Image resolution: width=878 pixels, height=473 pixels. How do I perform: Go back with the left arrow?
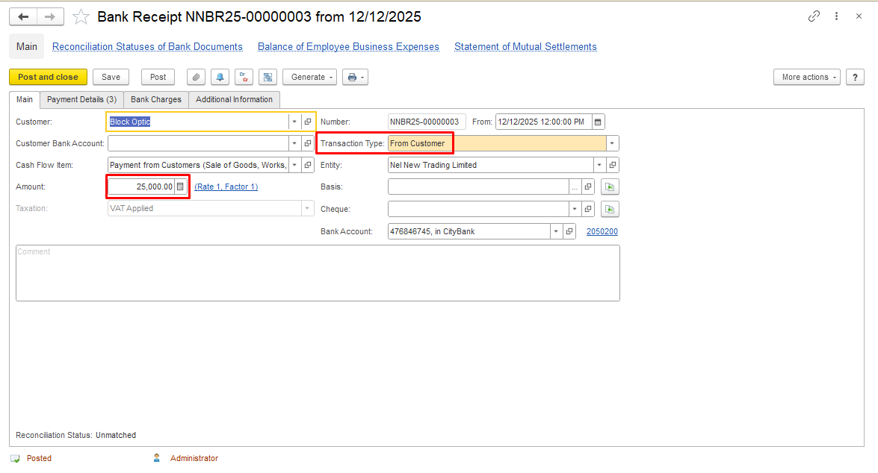(23, 16)
